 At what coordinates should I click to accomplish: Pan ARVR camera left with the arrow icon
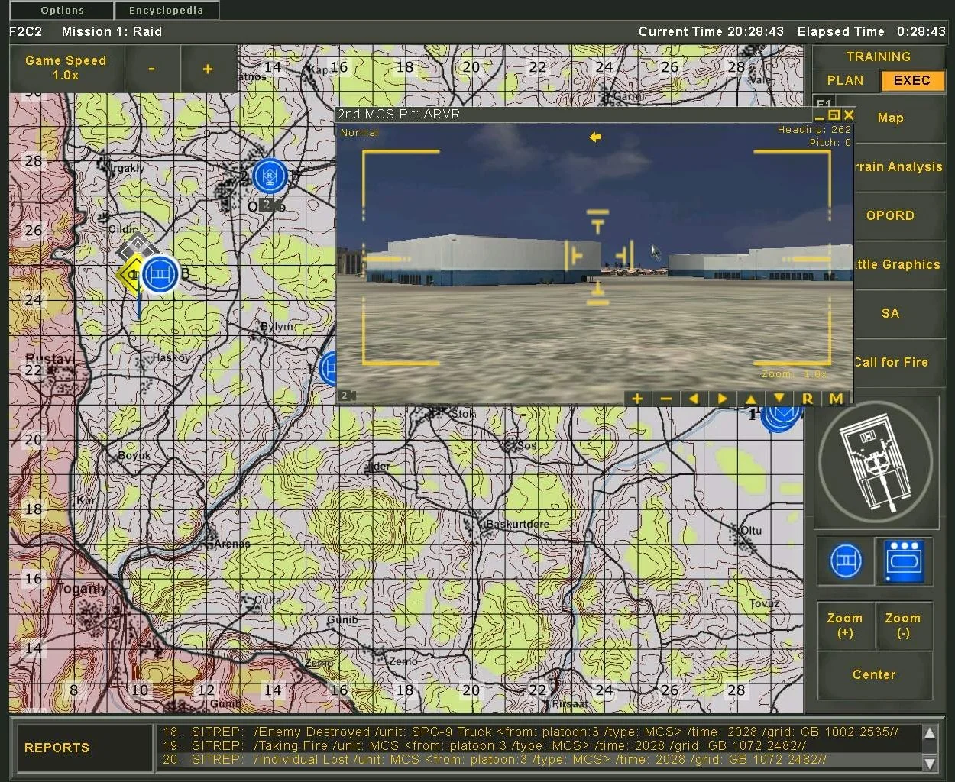[x=694, y=399]
